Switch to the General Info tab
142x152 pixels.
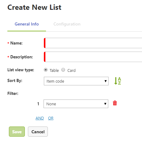pos(27,24)
